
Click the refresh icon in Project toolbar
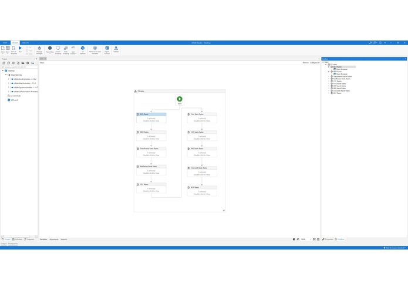[14, 63]
